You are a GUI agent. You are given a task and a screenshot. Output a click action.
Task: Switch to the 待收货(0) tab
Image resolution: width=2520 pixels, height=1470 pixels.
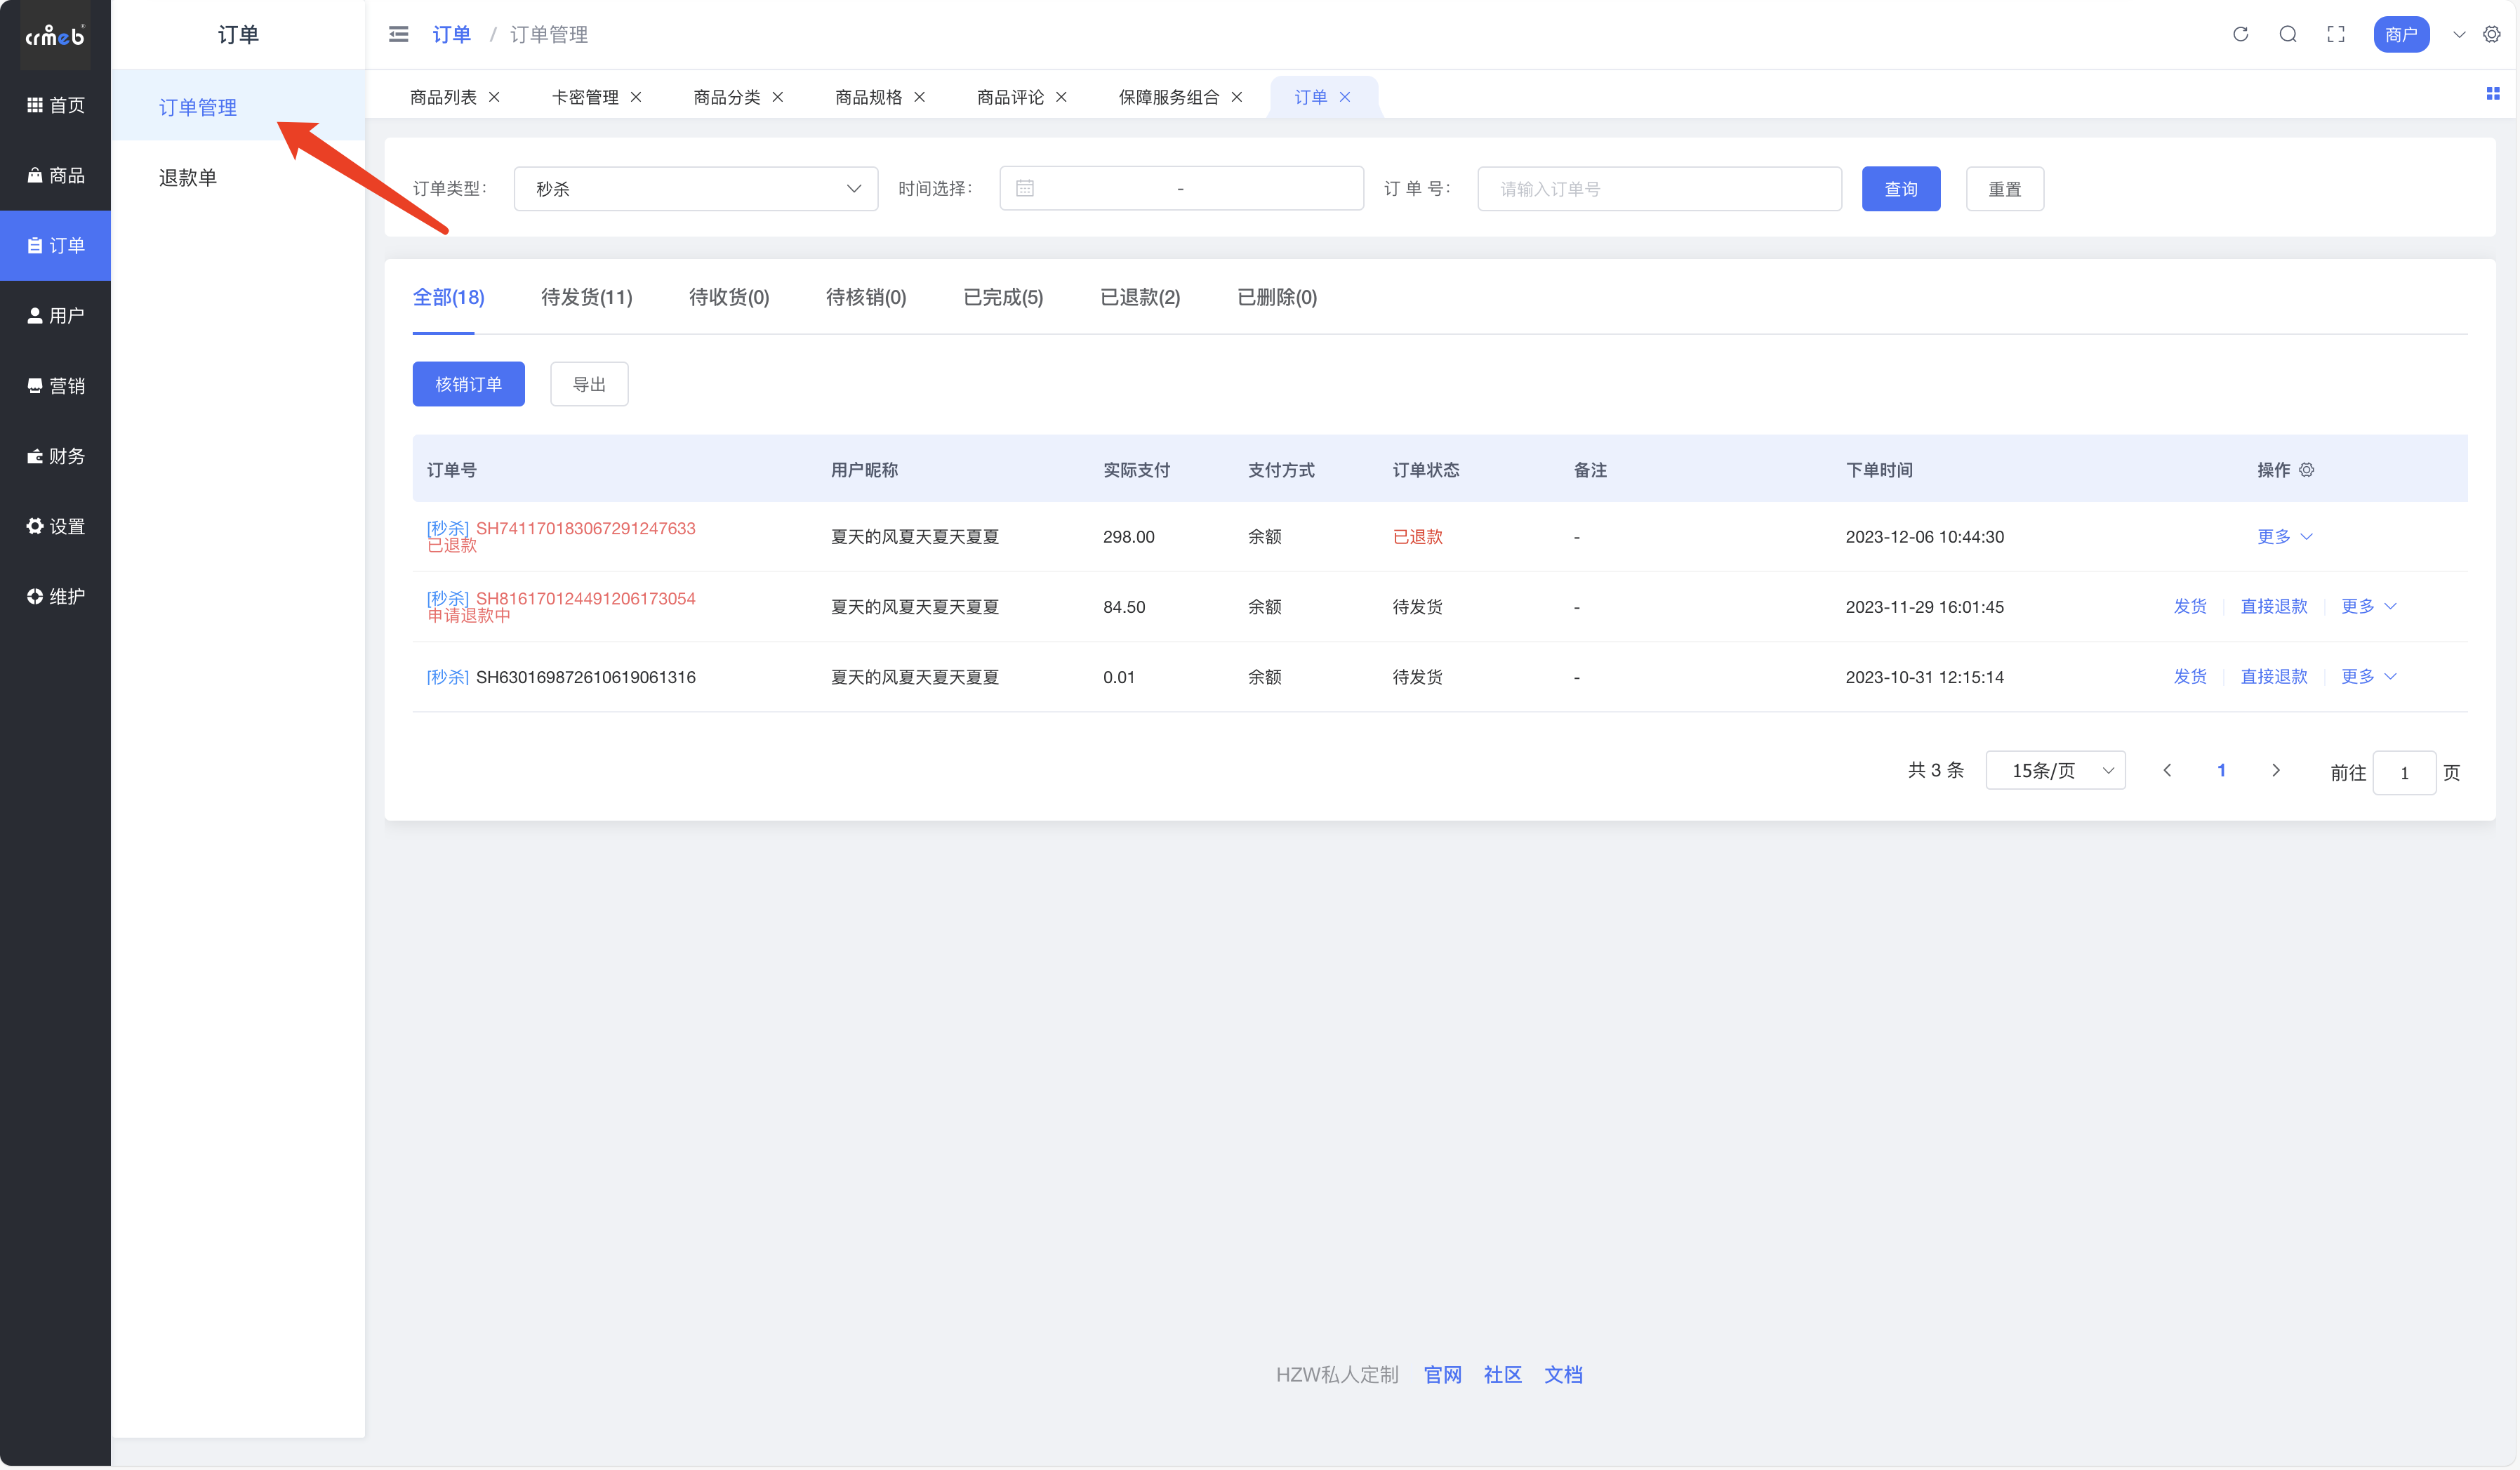click(x=729, y=297)
